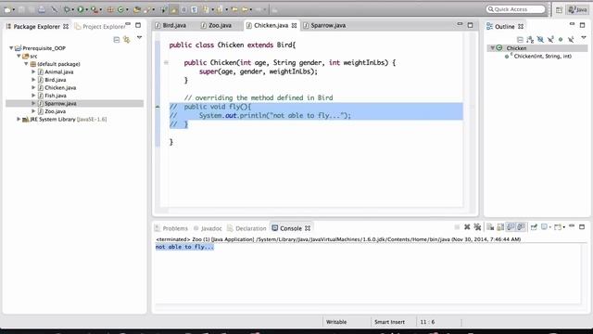Viewport: 593px width, 334px height.
Task: Toggle Sort alphabetically in Outline
Action: [x=530, y=39]
